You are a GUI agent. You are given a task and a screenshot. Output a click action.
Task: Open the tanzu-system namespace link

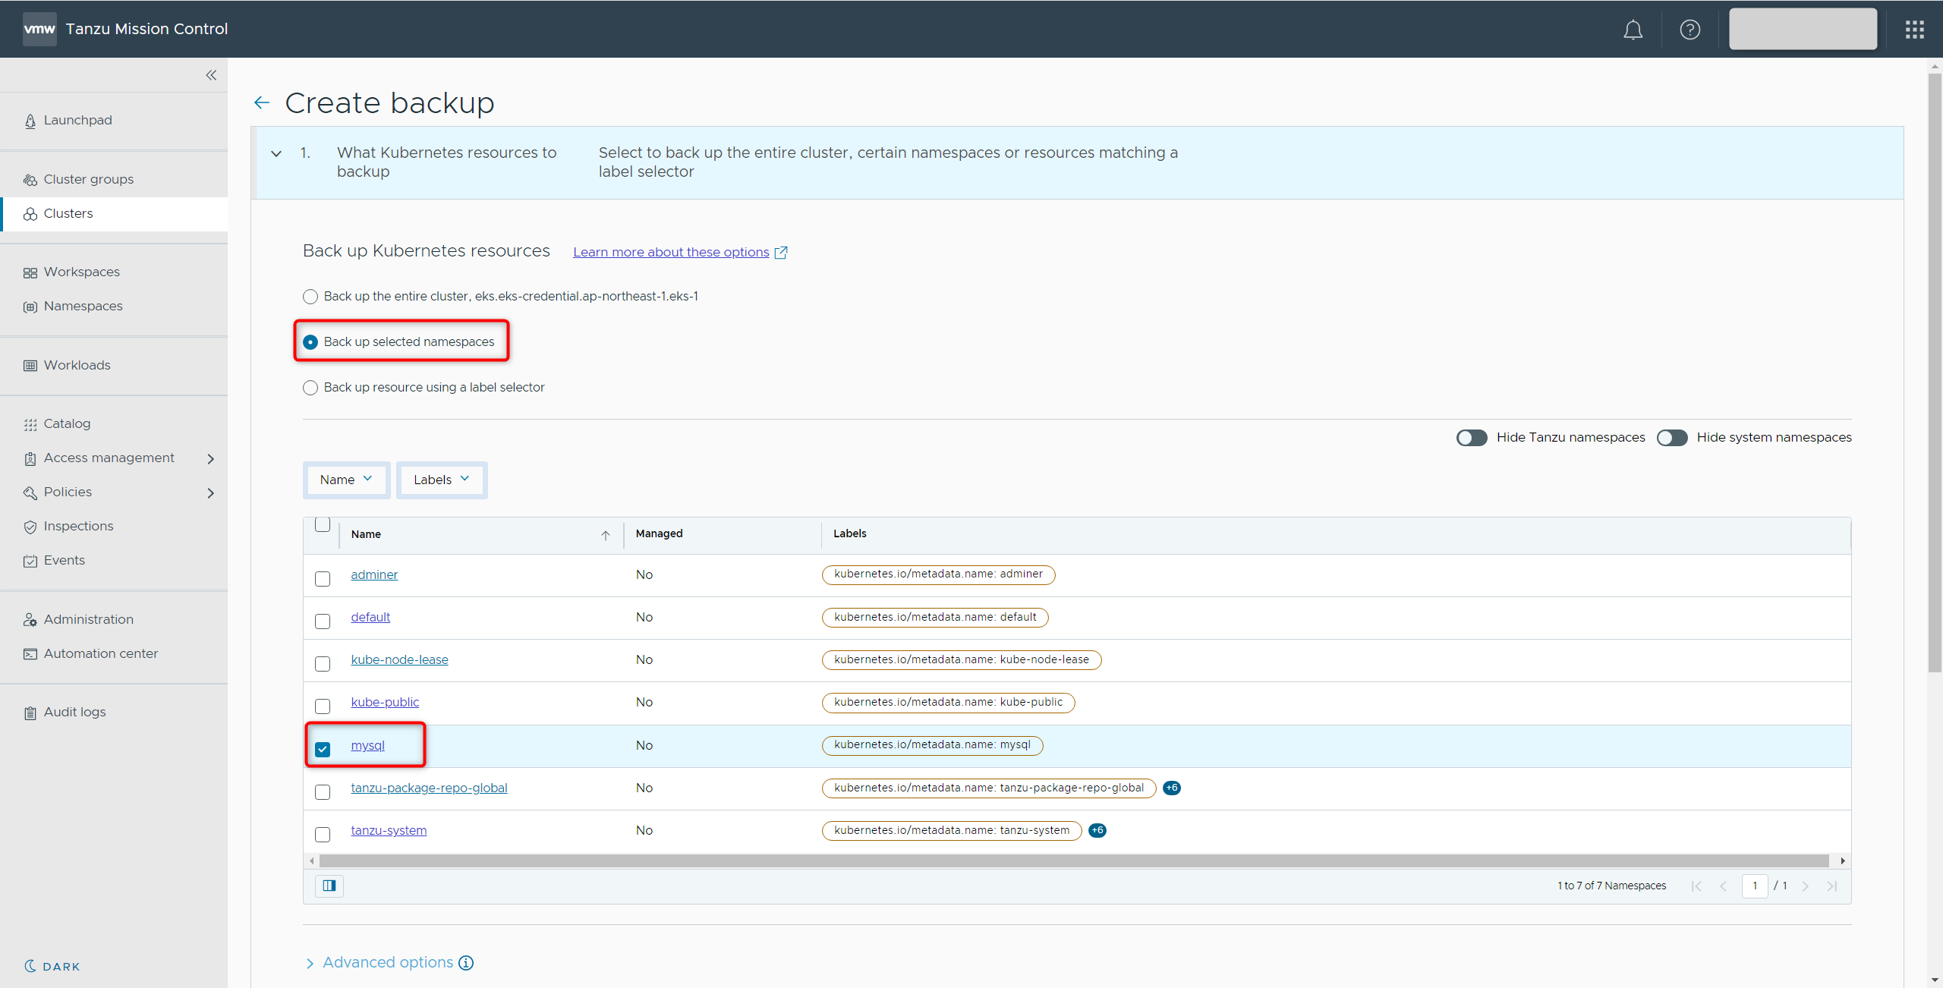[389, 830]
